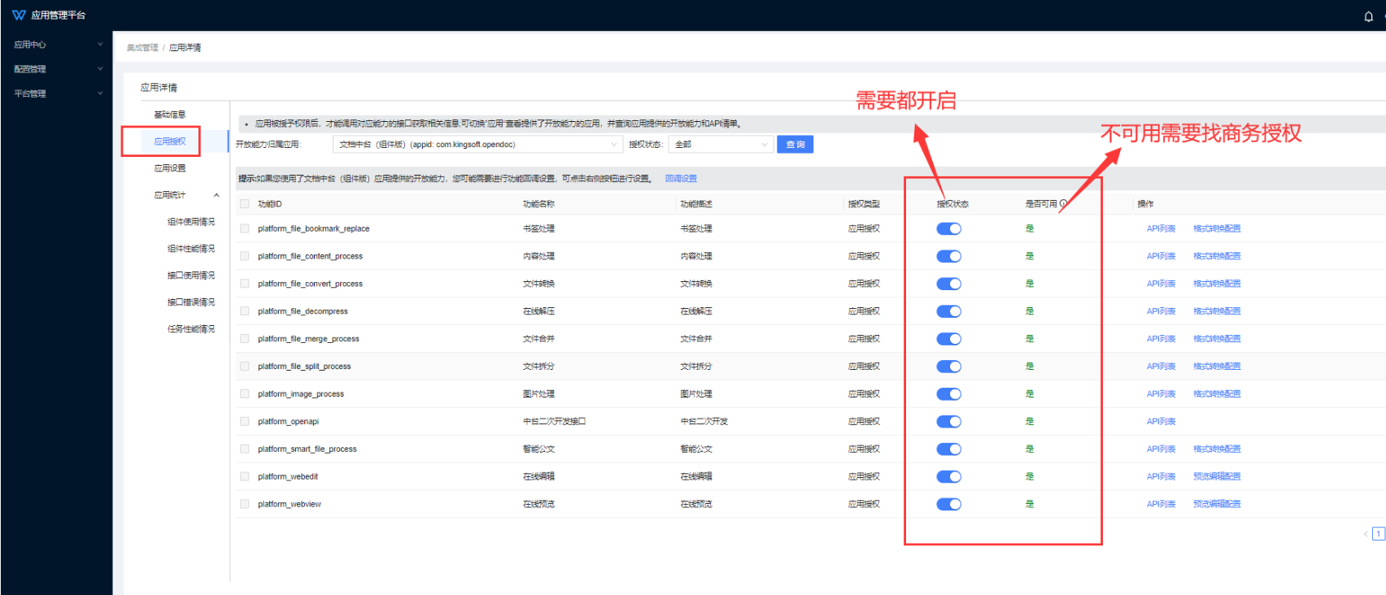
Task: Open the 回调设置 link
Action: (681, 179)
